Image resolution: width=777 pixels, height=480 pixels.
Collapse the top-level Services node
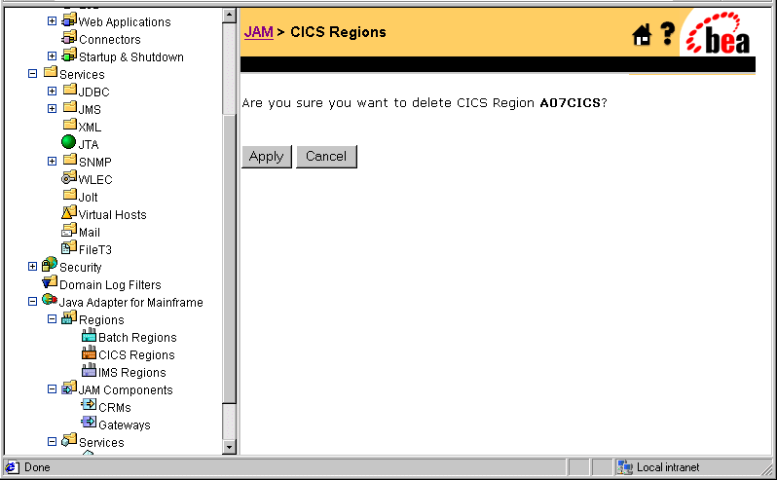pyautogui.click(x=33, y=73)
